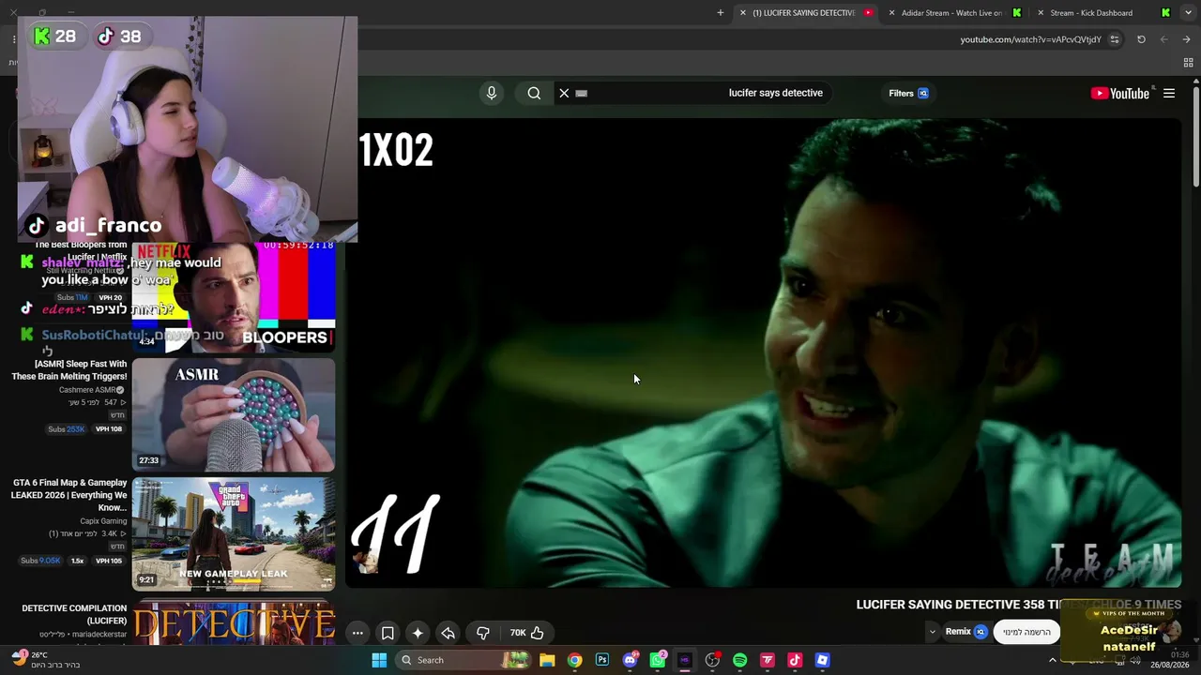1201x675 pixels.
Task: Open the Cashmere ASMR channel link
Action: click(x=91, y=390)
